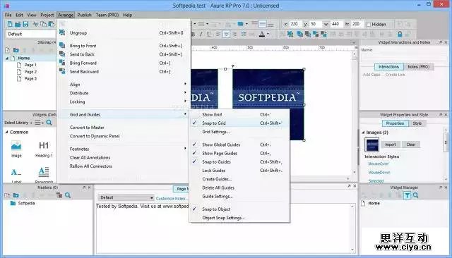This screenshot has width=452, height=258.
Task: Toggle Snap to Grid option
Action: [x=239, y=123]
